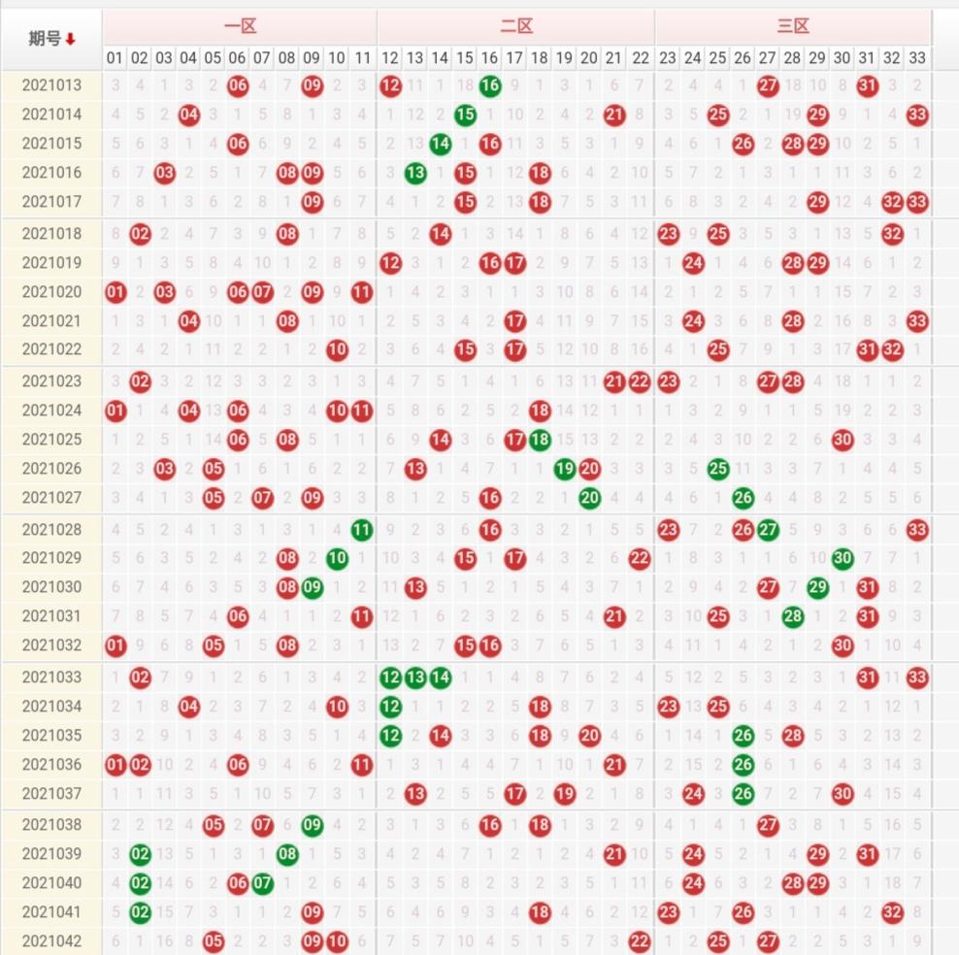Click green ball 30 in row 2021029
This screenshot has width=959, height=955.
pyautogui.click(x=843, y=558)
